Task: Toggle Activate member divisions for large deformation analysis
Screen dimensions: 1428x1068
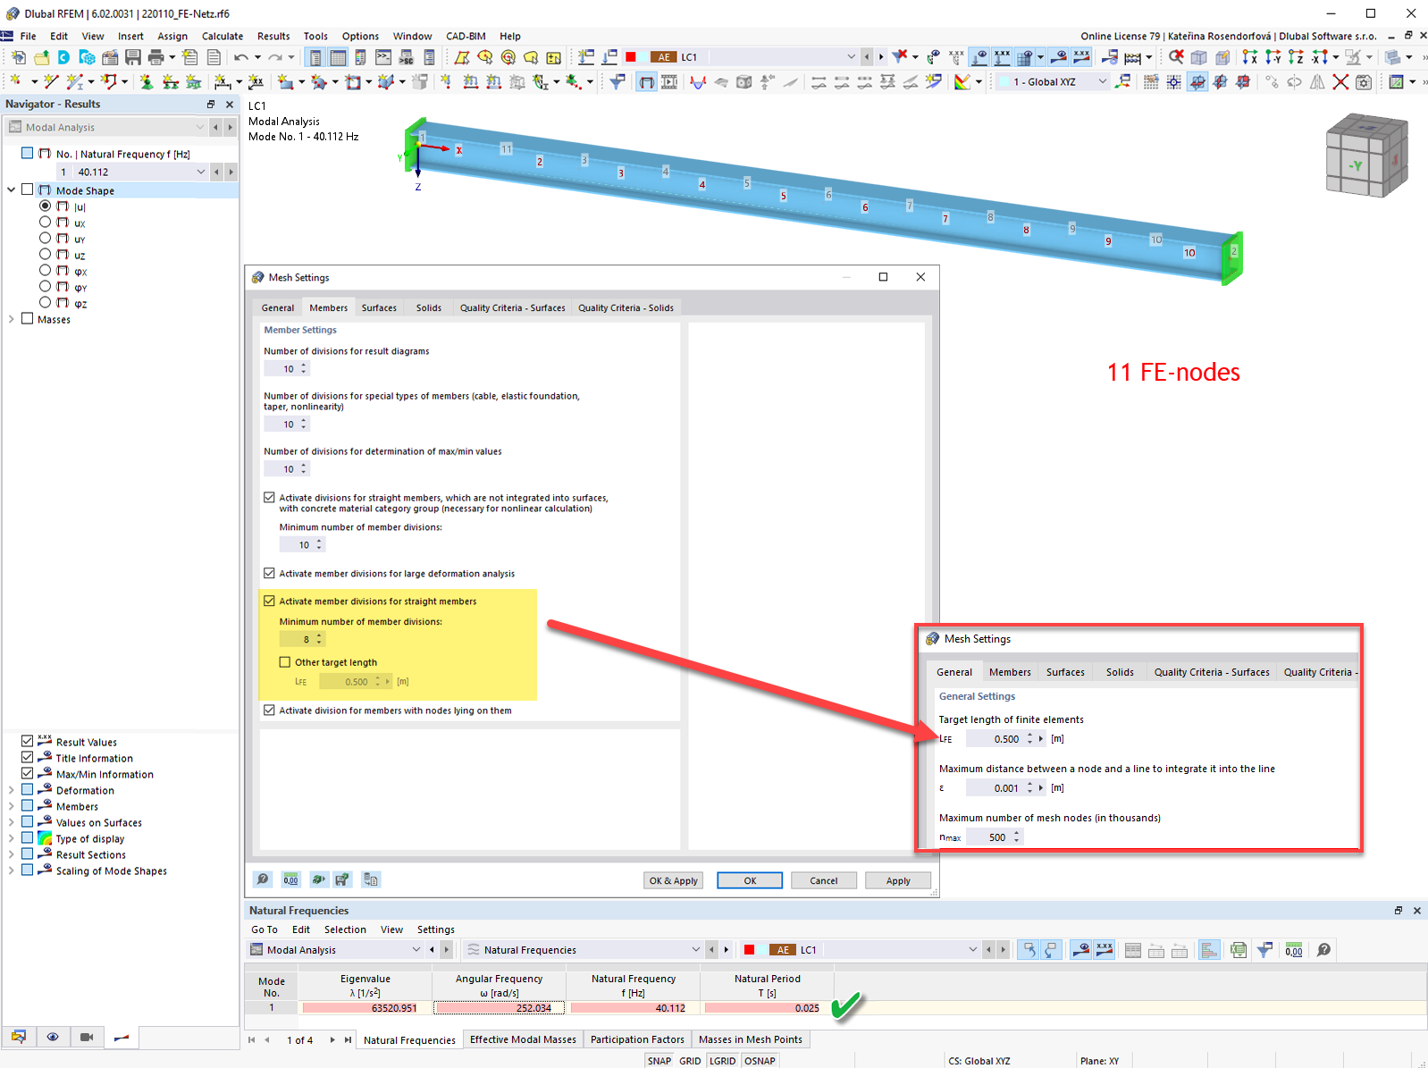Action: coord(269,574)
